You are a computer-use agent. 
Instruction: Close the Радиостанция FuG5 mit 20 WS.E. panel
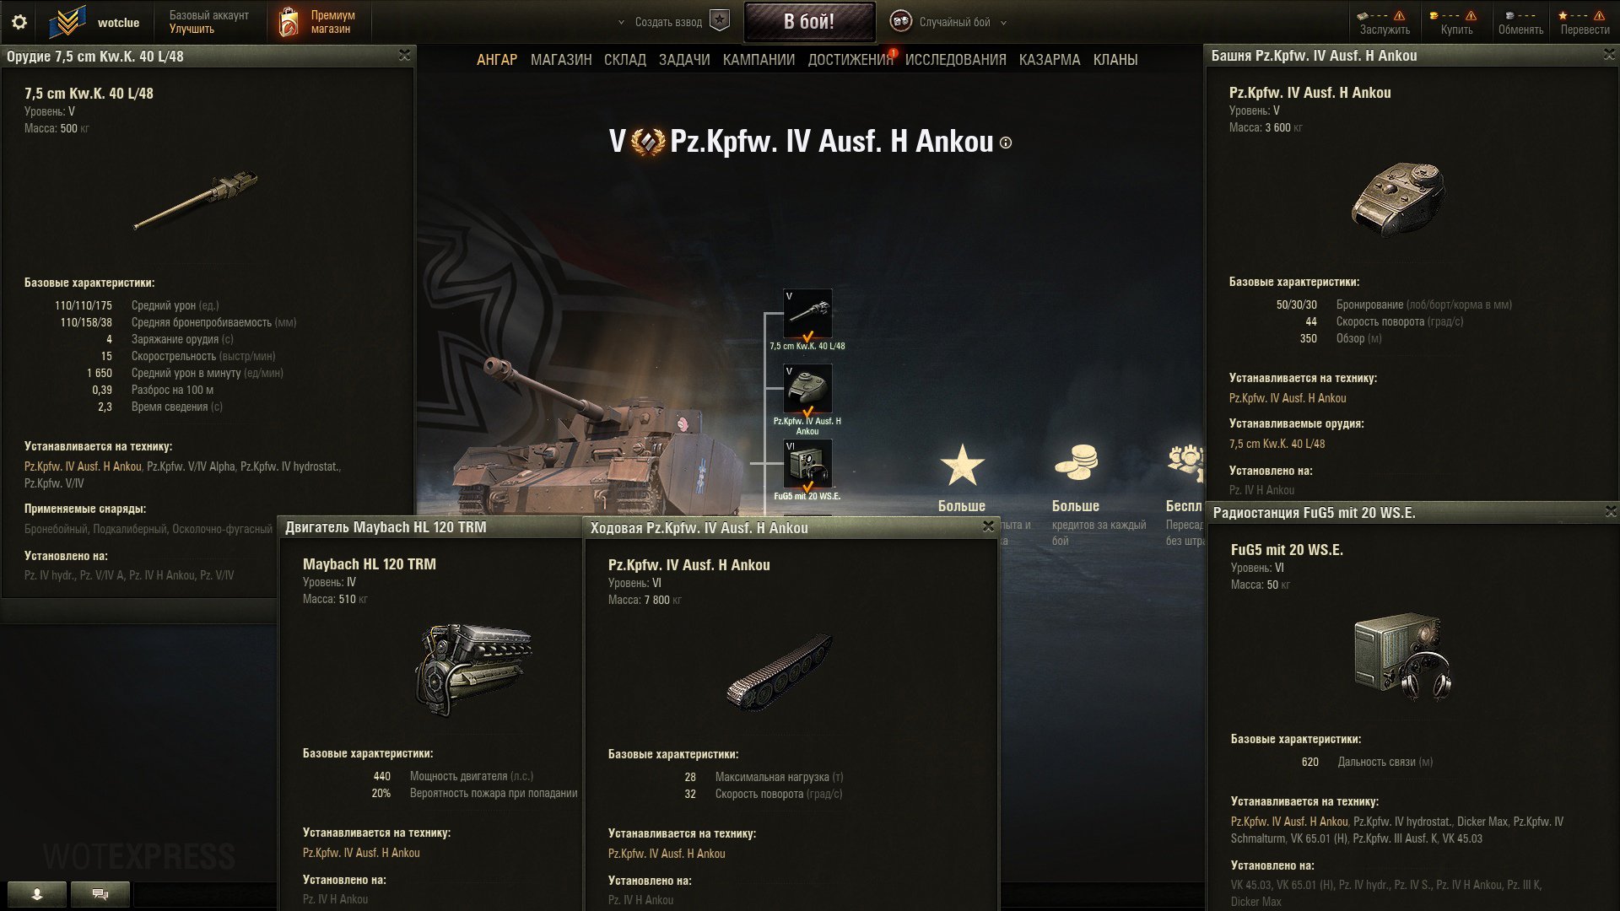[x=1611, y=511]
